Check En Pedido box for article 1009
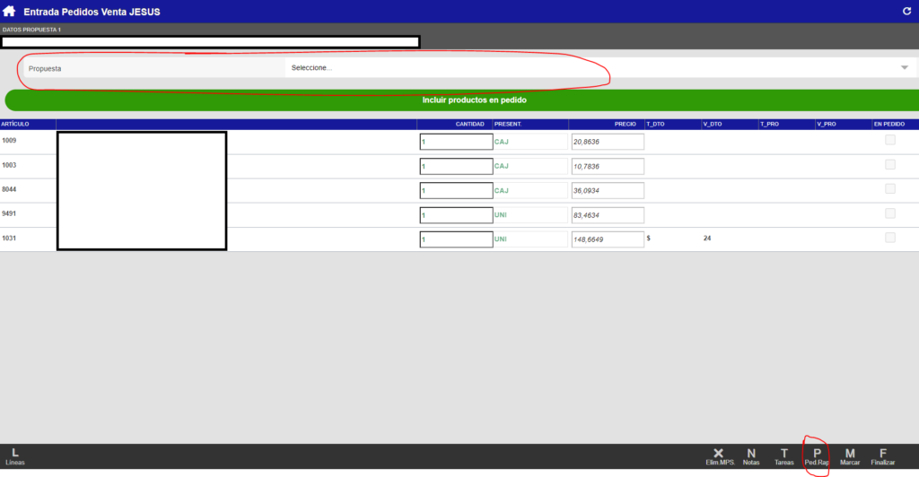 tap(890, 140)
